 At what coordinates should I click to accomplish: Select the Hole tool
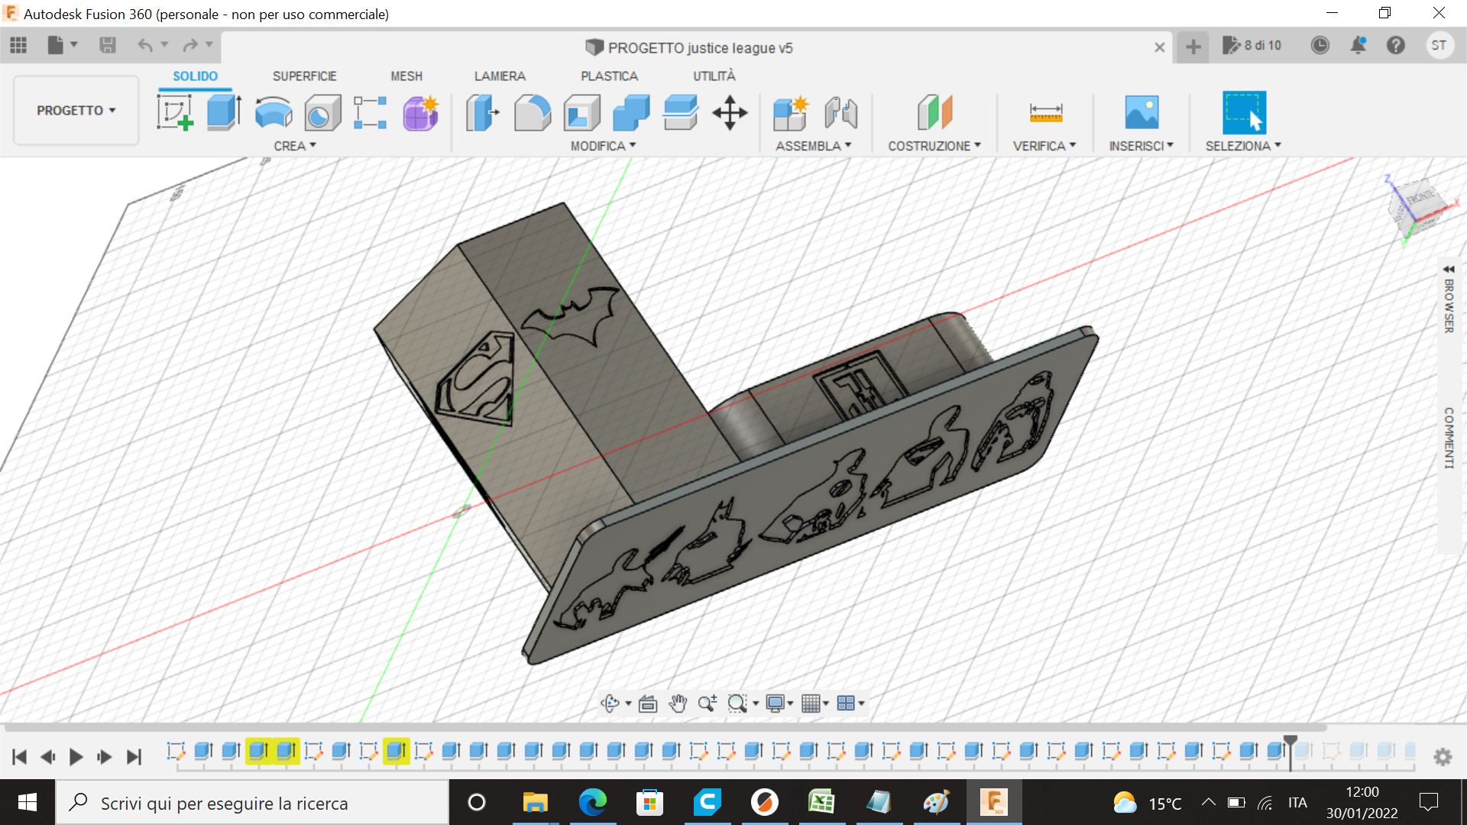322,112
